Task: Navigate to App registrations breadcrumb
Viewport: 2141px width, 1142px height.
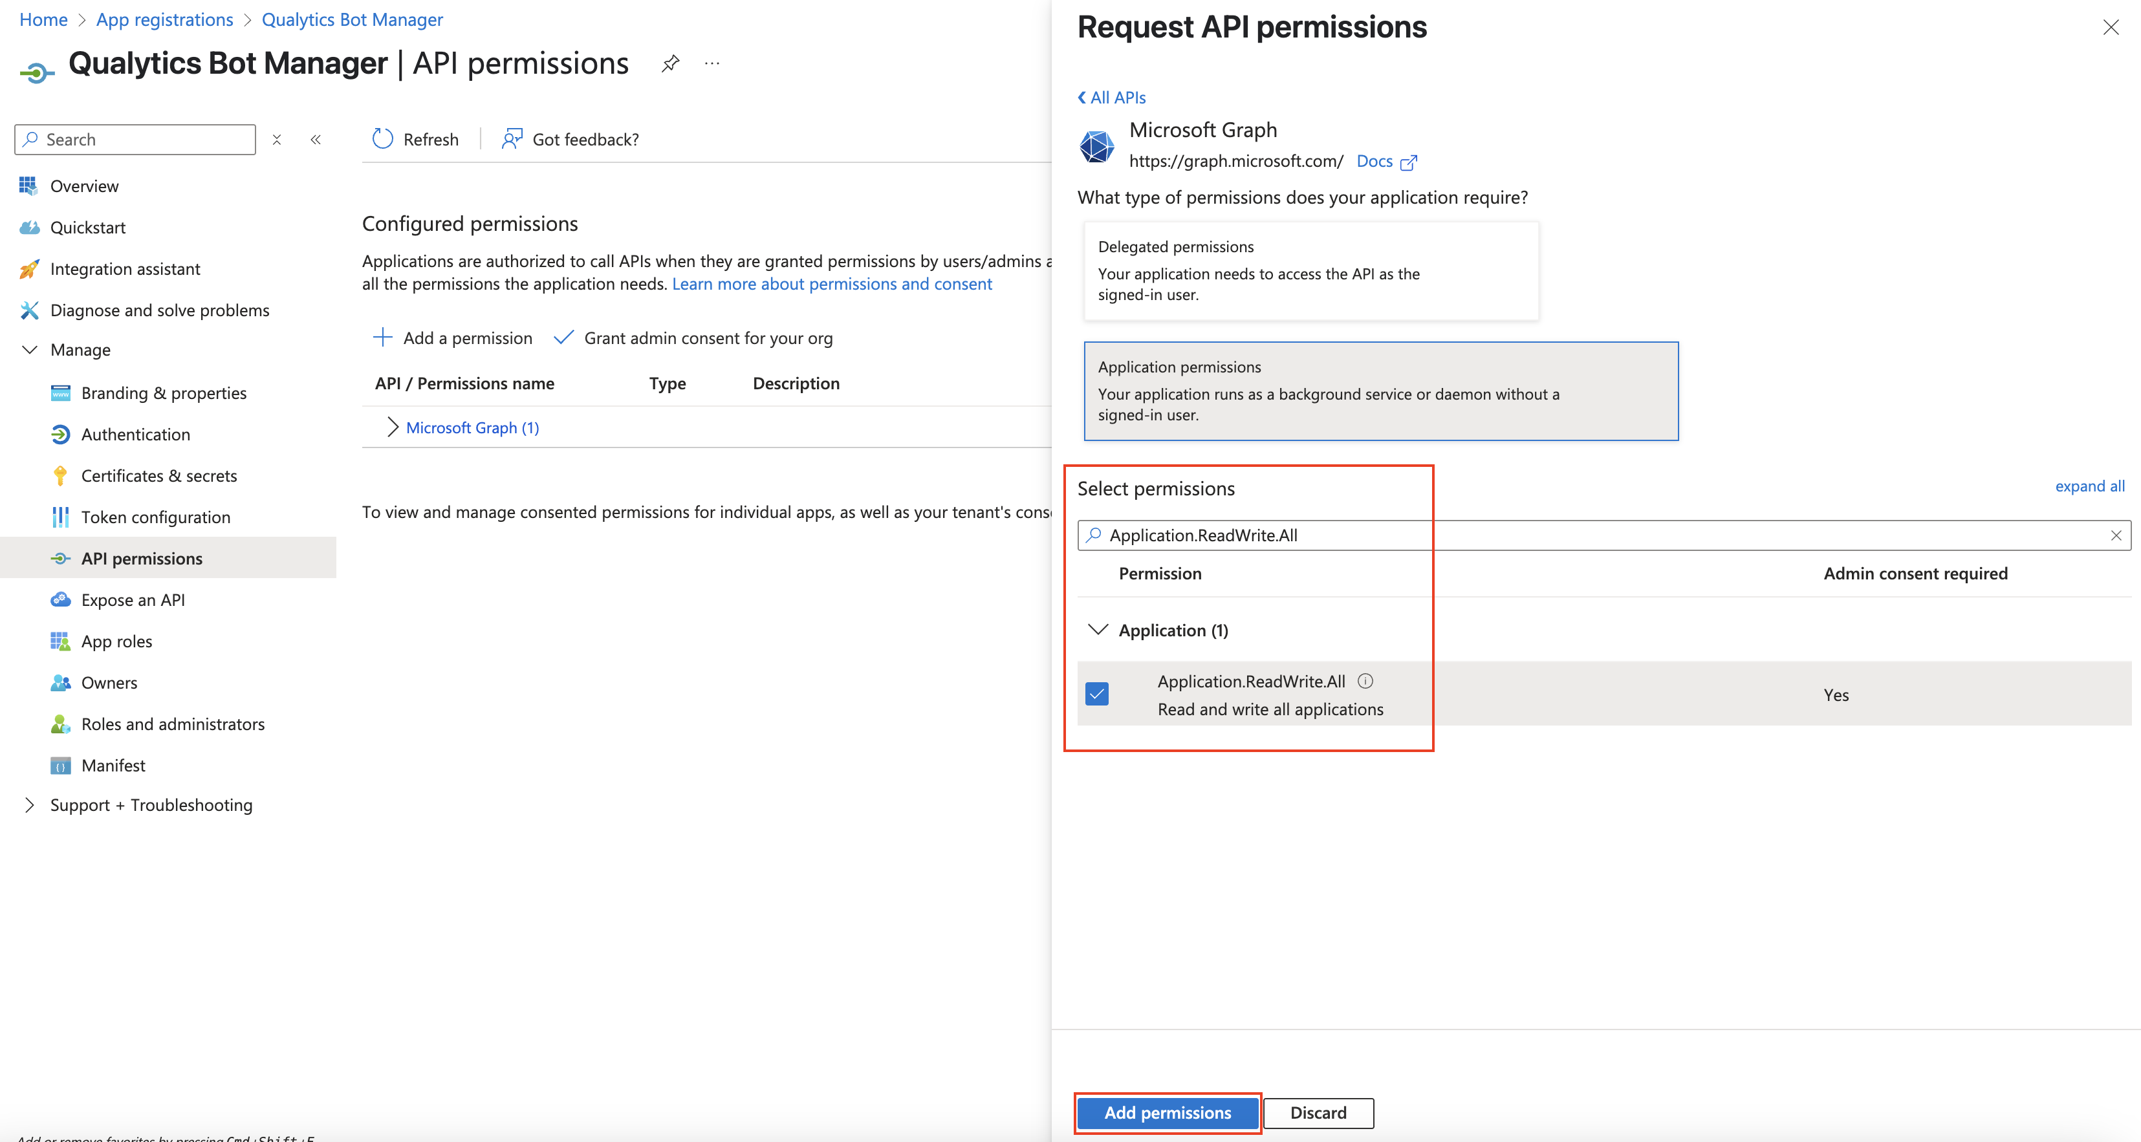Action: [164, 20]
